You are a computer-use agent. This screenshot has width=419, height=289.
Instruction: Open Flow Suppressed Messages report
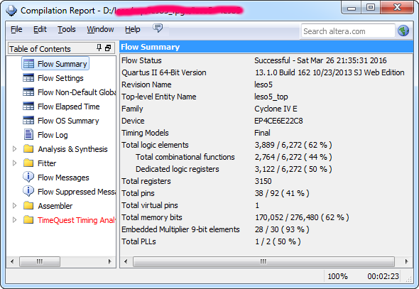click(x=77, y=192)
